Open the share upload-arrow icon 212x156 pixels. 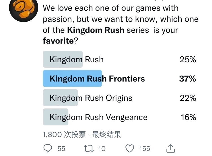(x=171, y=148)
